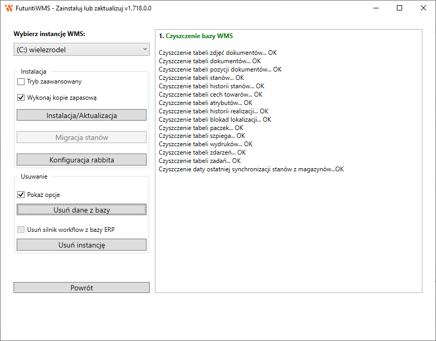The image size is (436, 341).
Task: Click the Migracja stanów button
Action: pos(81,137)
